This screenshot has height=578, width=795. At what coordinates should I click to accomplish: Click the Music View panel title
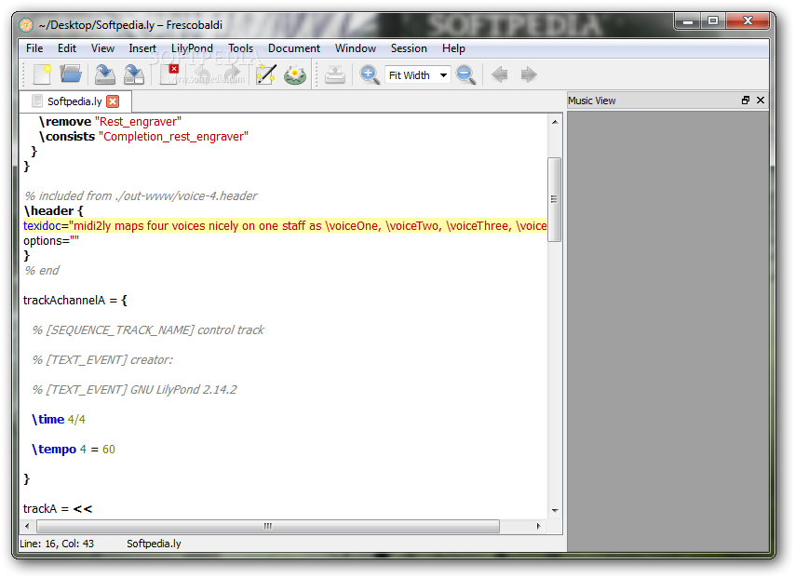tap(591, 101)
